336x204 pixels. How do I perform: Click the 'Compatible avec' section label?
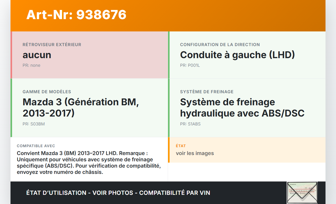[36, 146]
